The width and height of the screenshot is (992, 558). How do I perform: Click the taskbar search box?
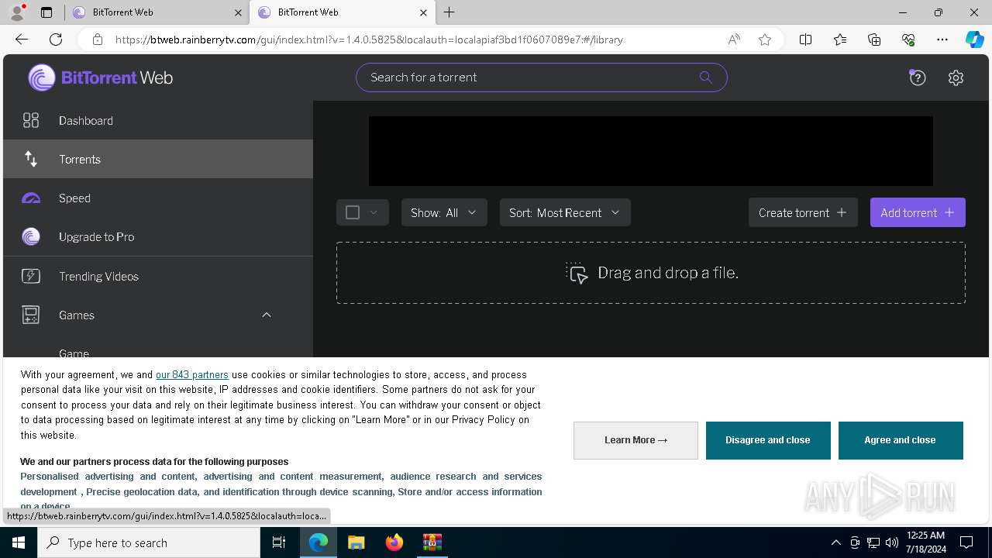coord(149,542)
